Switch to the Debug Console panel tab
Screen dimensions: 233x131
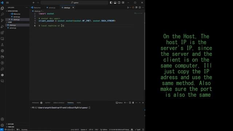59,103
